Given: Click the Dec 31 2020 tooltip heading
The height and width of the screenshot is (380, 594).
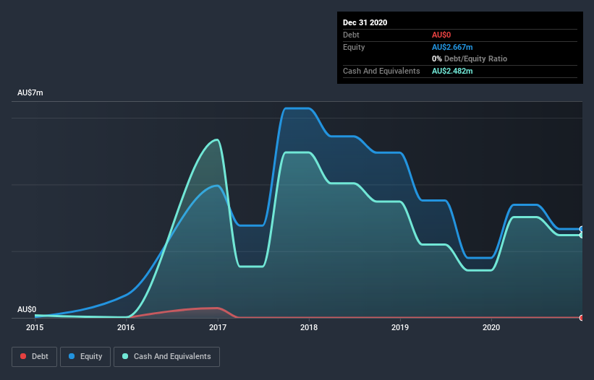Looking at the screenshot, I should coord(365,22).
